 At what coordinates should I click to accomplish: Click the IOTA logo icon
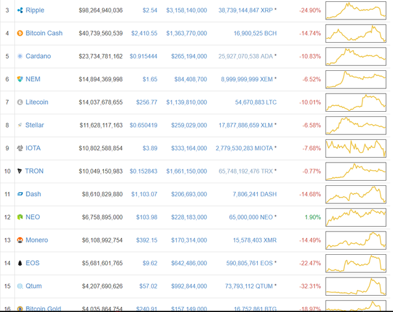(19, 148)
